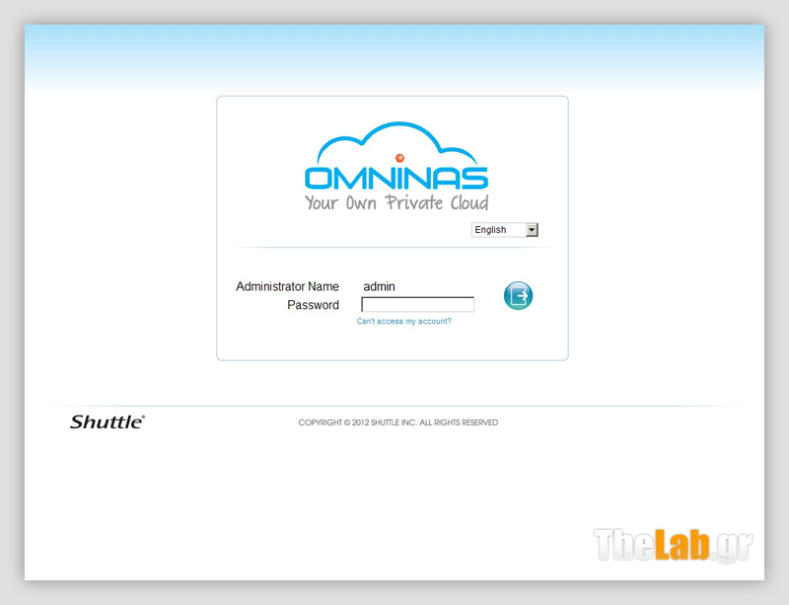Click the Administrator Name label
Image resolution: width=789 pixels, height=605 pixels.
pos(287,286)
